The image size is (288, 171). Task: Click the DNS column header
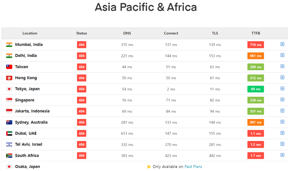(x=127, y=33)
